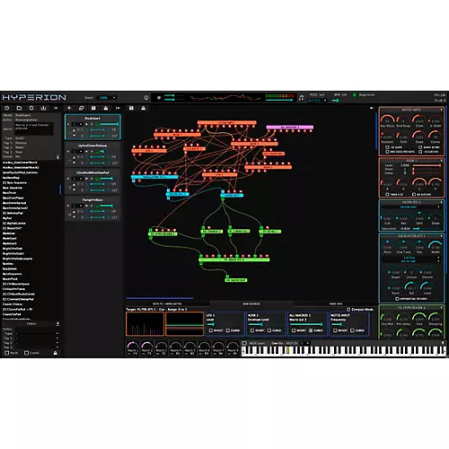
Task: Select the FX AUDIO OUT node
Action: (x=236, y=280)
